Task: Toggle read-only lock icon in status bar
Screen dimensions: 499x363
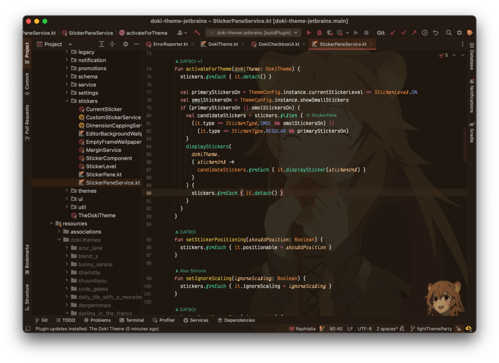Action: [x=458, y=329]
